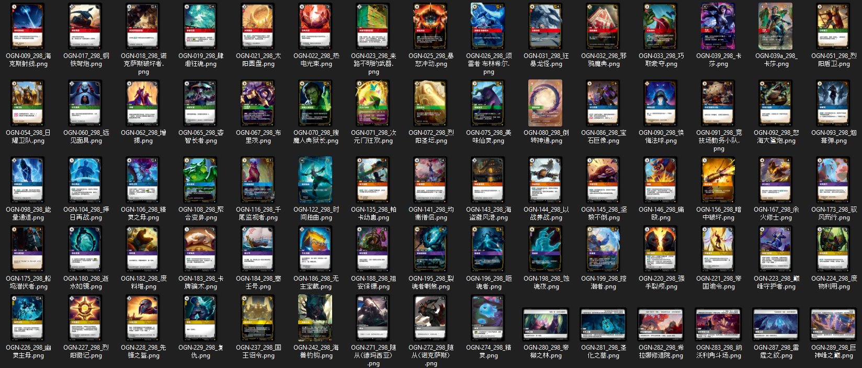Click the OGN-106_298 精灵之母 thumbnail
The image size is (862, 368).
(x=143, y=180)
